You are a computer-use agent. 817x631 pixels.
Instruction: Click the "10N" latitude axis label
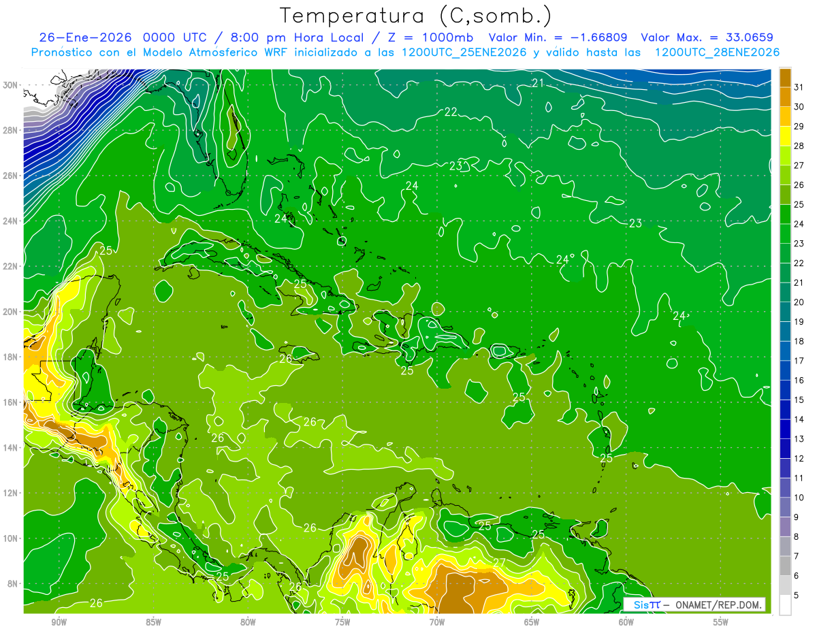point(10,538)
